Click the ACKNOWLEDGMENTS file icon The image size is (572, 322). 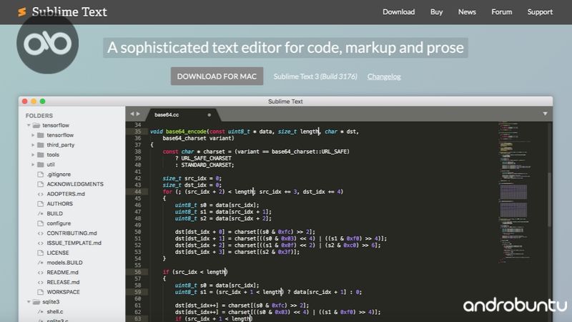(x=41, y=184)
